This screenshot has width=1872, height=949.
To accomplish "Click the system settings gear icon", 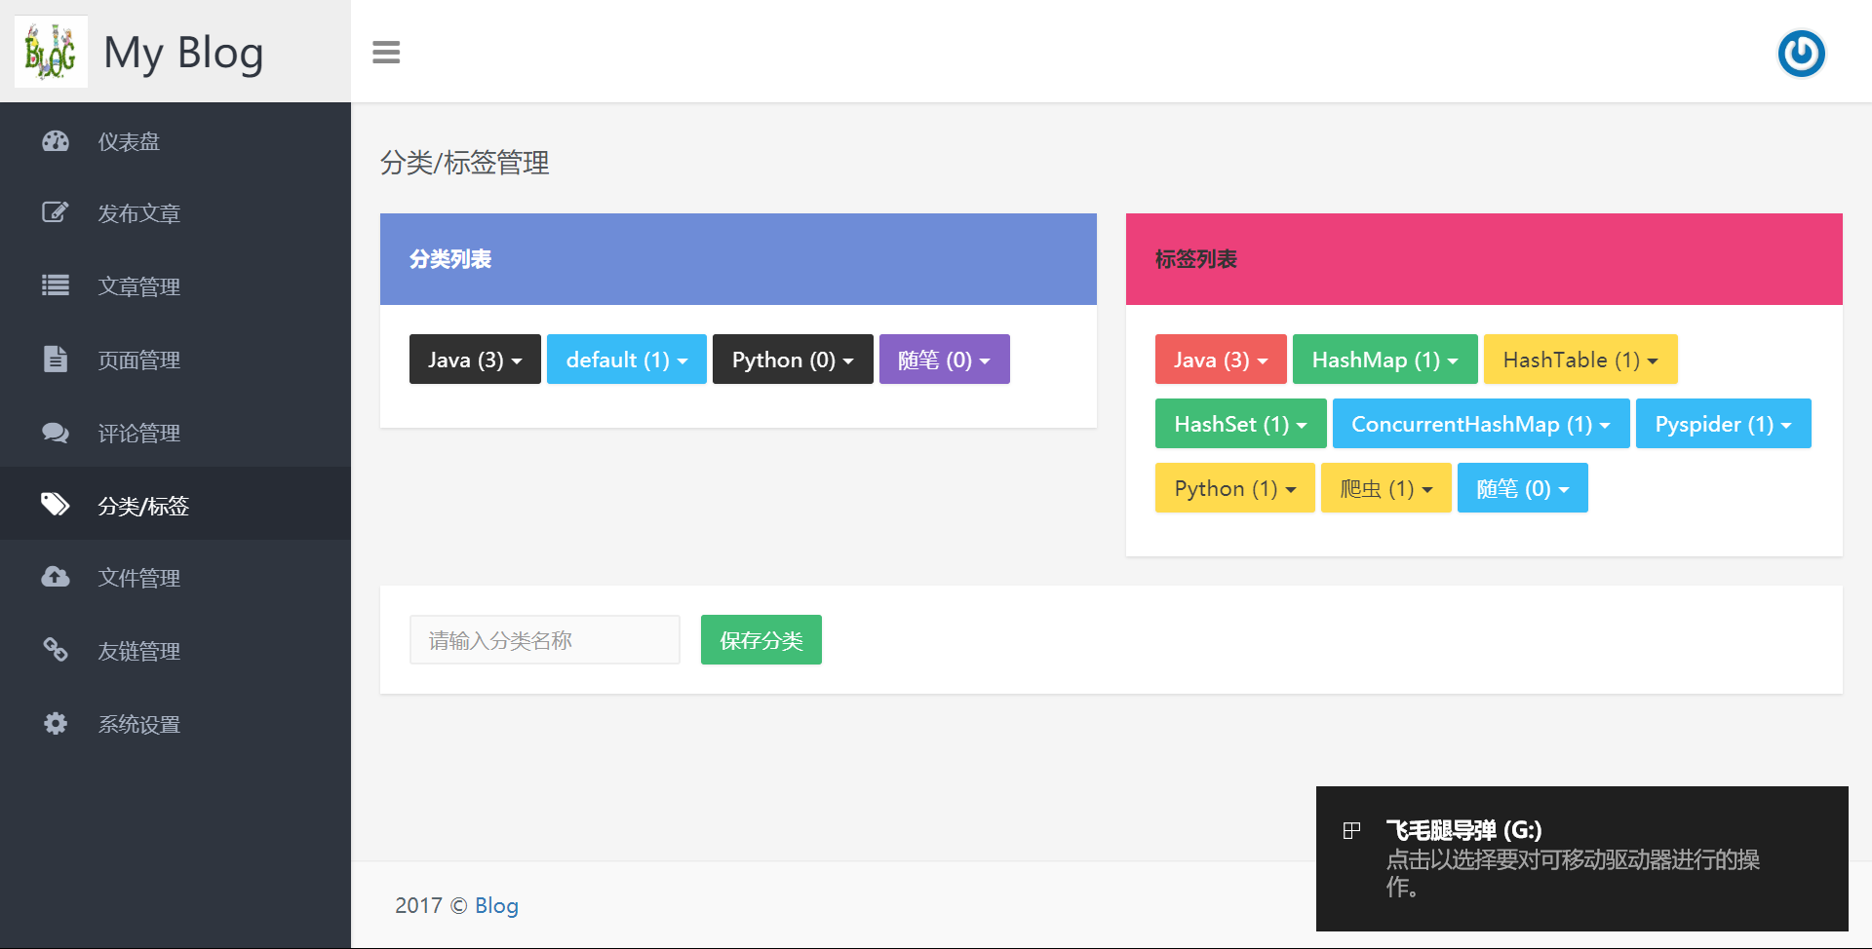I will [x=56, y=723].
